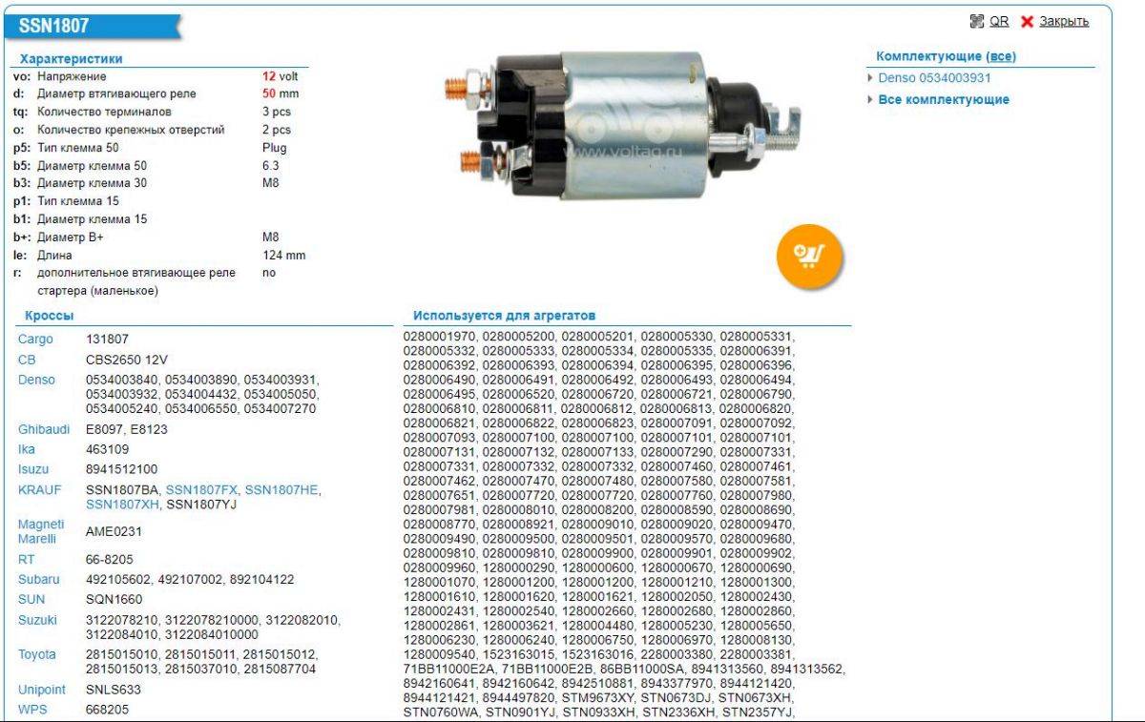Click the Magneti Marelli brand link
This screenshot has height=722, width=1145.
click(x=41, y=531)
